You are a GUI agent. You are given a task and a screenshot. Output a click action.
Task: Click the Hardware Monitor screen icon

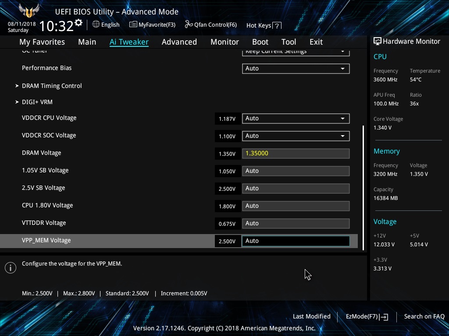pyautogui.click(x=378, y=42)
